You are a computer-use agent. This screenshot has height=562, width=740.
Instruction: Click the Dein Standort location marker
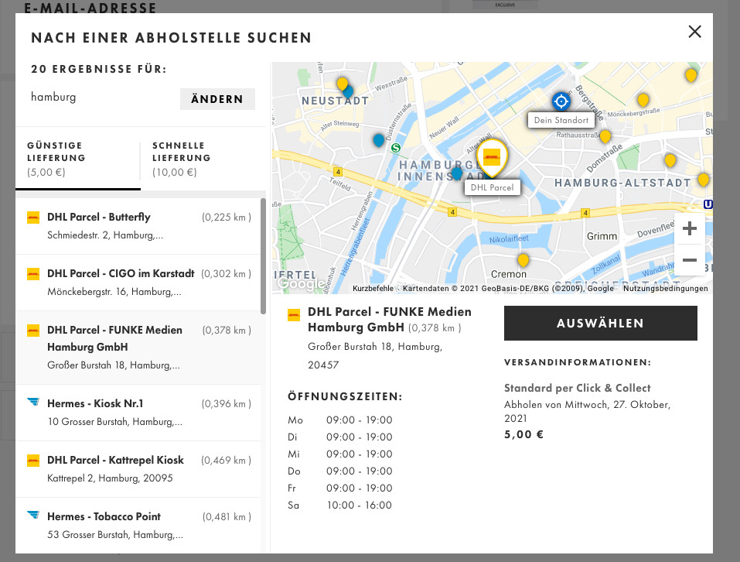click(x=561, y=101)
